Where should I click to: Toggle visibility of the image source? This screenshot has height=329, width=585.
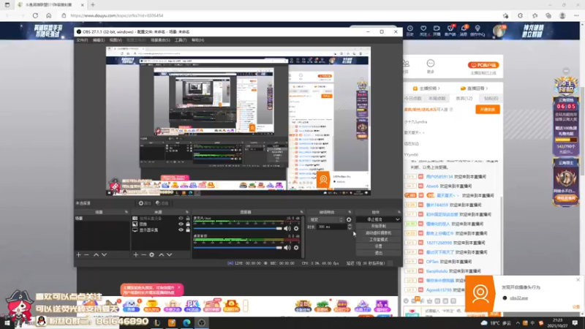click(181, 224)
